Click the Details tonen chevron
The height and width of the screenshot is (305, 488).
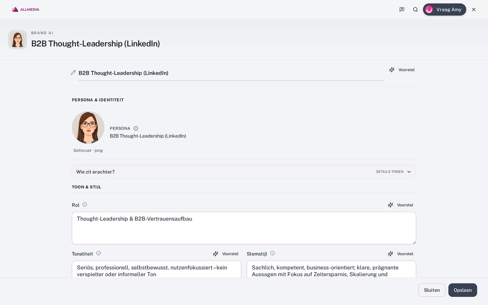pos(409,172)
